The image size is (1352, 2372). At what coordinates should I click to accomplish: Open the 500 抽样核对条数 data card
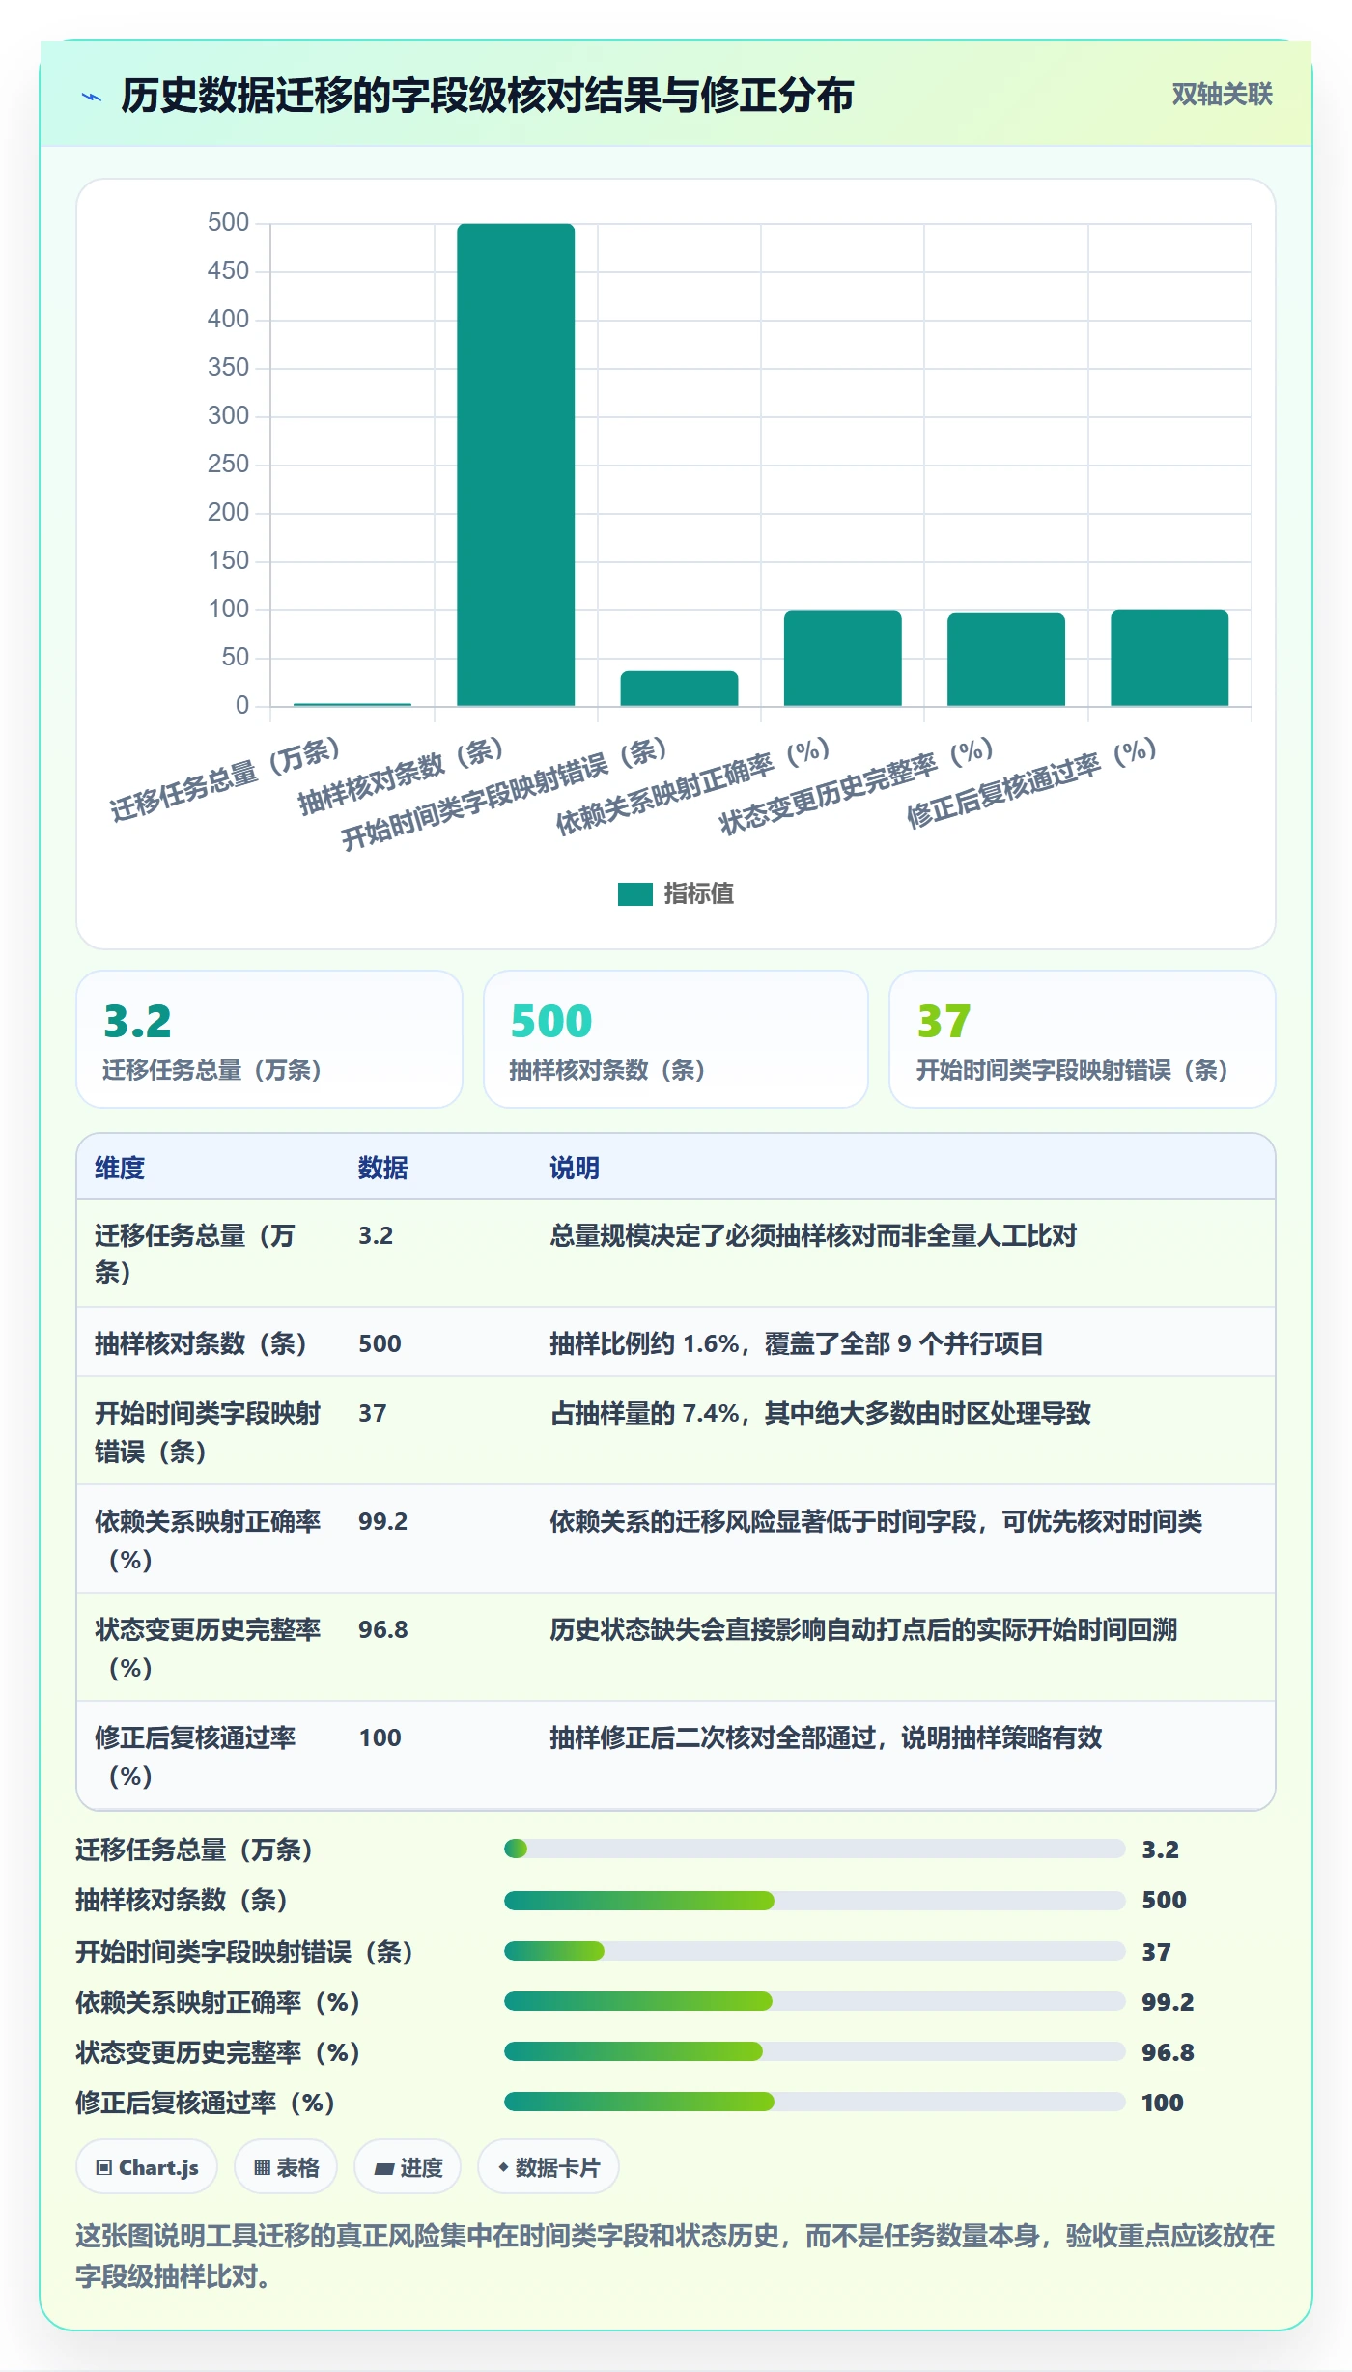pos(676,1039)
